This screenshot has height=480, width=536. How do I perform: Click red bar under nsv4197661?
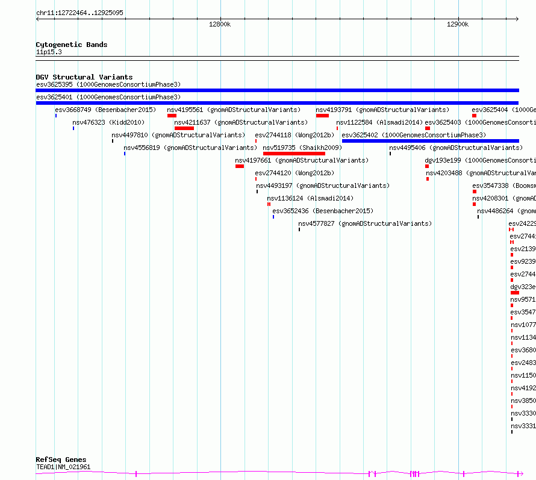240,166
